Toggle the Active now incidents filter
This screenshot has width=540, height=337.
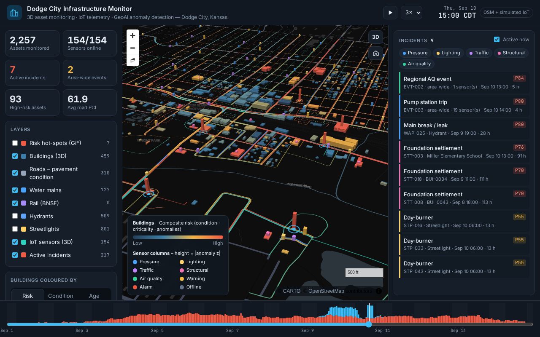click(x=497, y=40)
